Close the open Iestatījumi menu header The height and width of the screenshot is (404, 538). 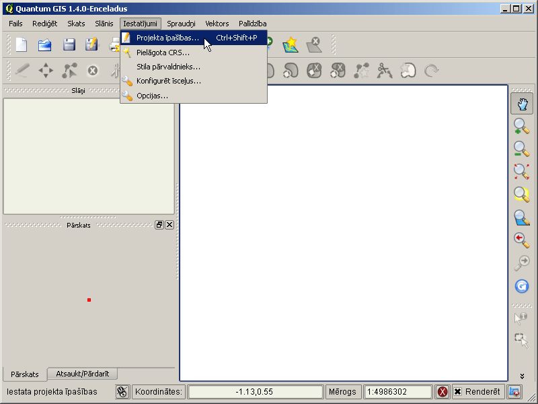[141, 24]
